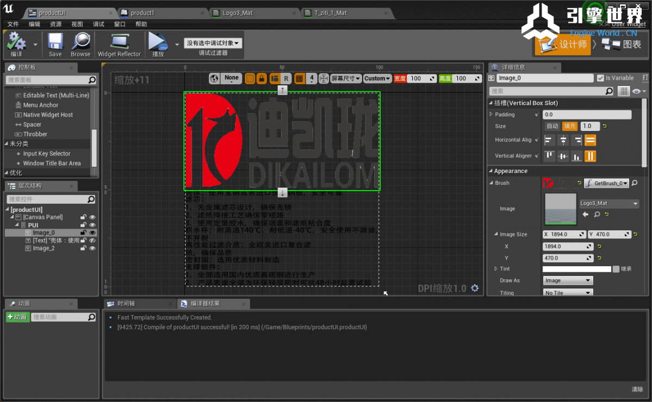Toggle visibility eye of PUI

pyautogui.click(x=92, y=225)
